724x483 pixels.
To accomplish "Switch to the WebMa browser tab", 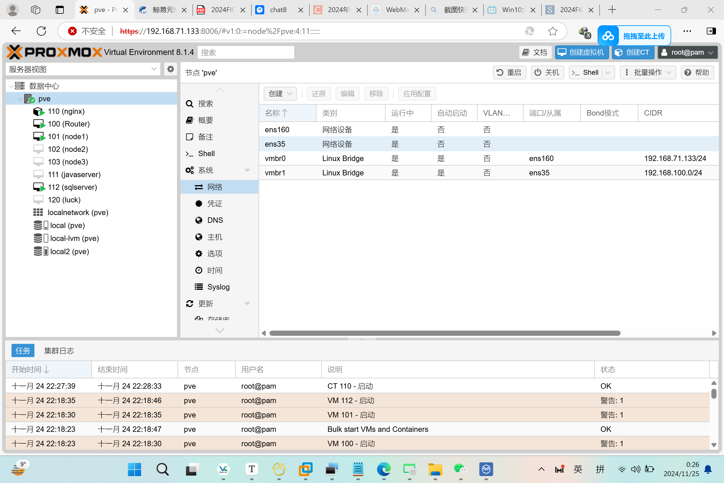I will (396, 10).
